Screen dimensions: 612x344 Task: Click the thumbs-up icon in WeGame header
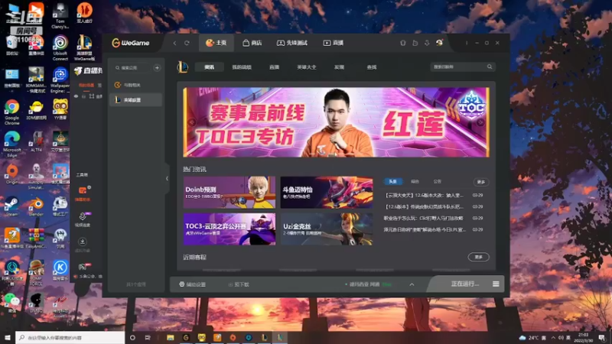415,43
